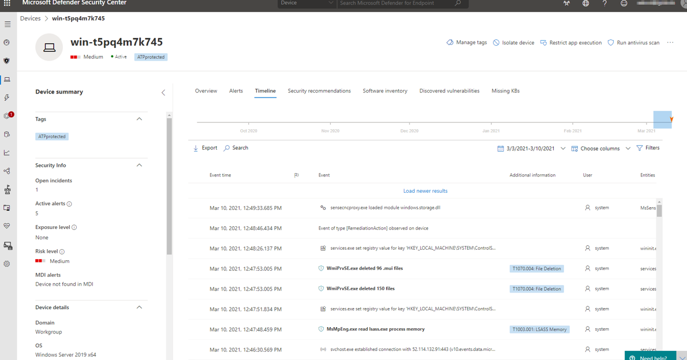
Task: Click shield icon on WmiPrvSE deleted 96 .mui files
Action: pos(321,268)
